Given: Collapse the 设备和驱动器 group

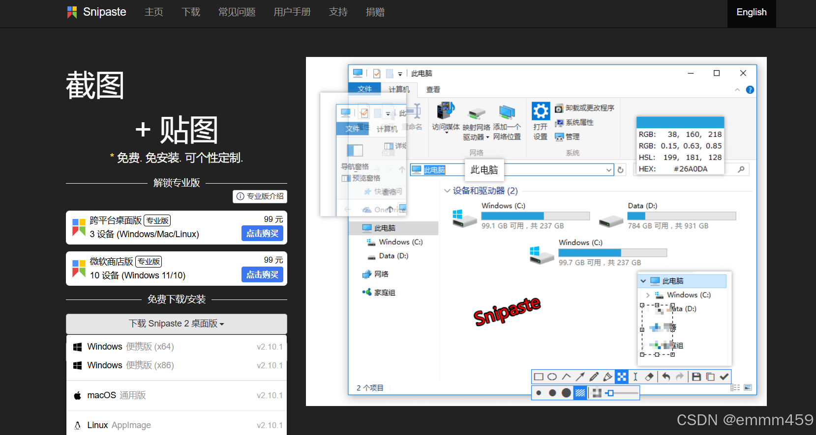Looking at the screenshot, I should (447, 190).
